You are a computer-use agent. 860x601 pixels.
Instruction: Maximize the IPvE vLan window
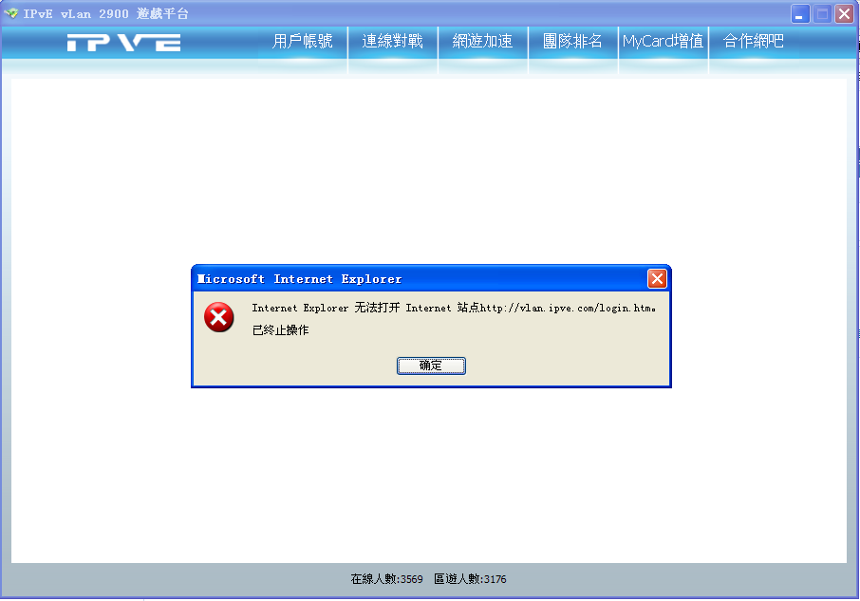point(822,13)
